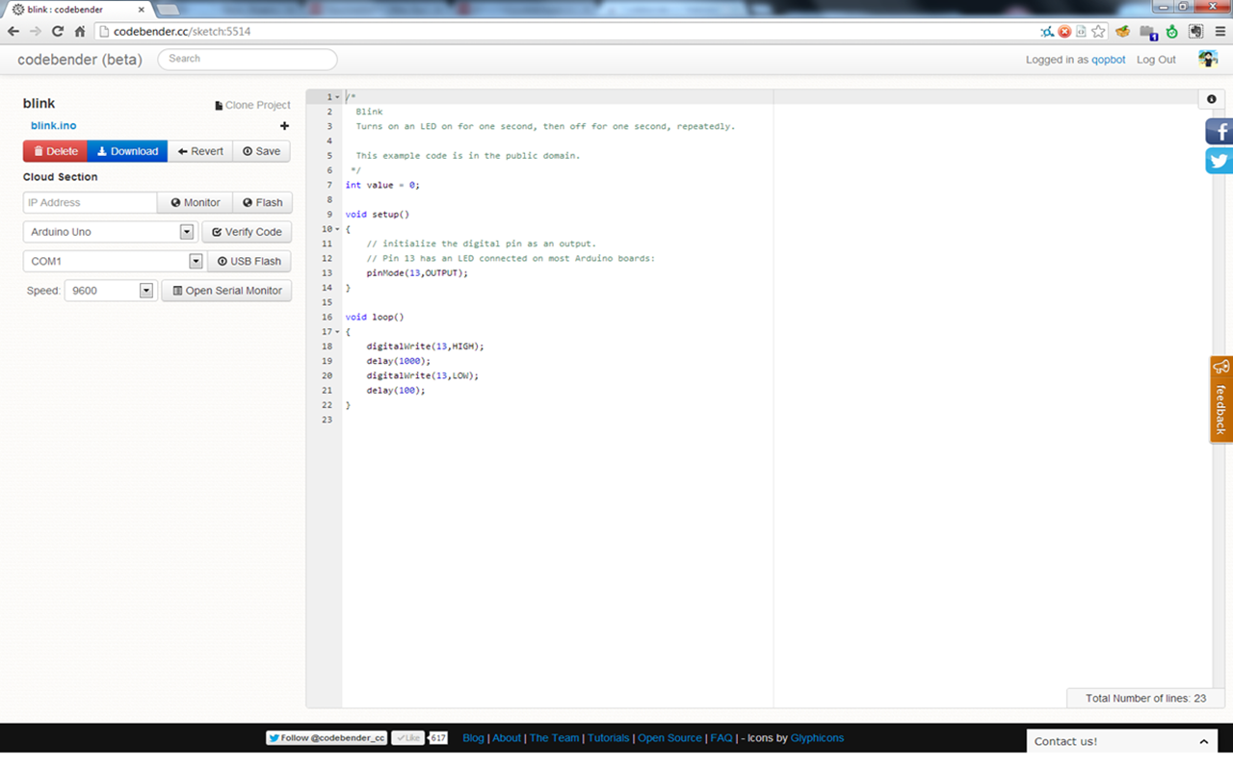Open the Arduino Uno board dropdown
Screen dimensions: 1233x770
click(110, 232)
